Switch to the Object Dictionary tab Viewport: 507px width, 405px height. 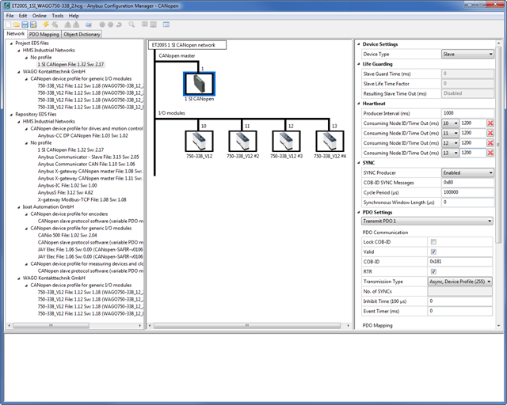pos(82,34)
